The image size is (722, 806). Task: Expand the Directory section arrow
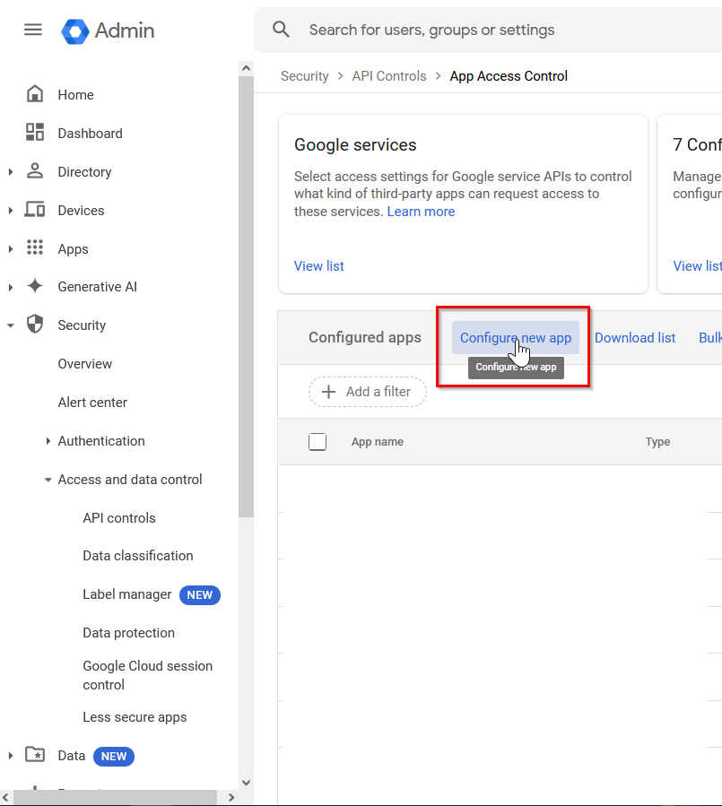11,172
